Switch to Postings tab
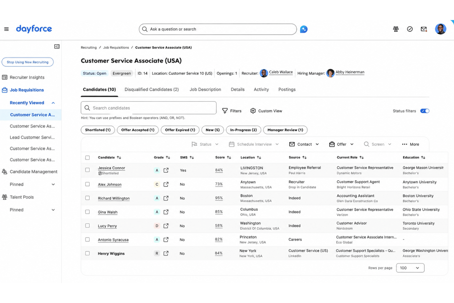Image resolution: width=454 pixels, height=303 pixels. pyautogui.click(x=287, y=90)
